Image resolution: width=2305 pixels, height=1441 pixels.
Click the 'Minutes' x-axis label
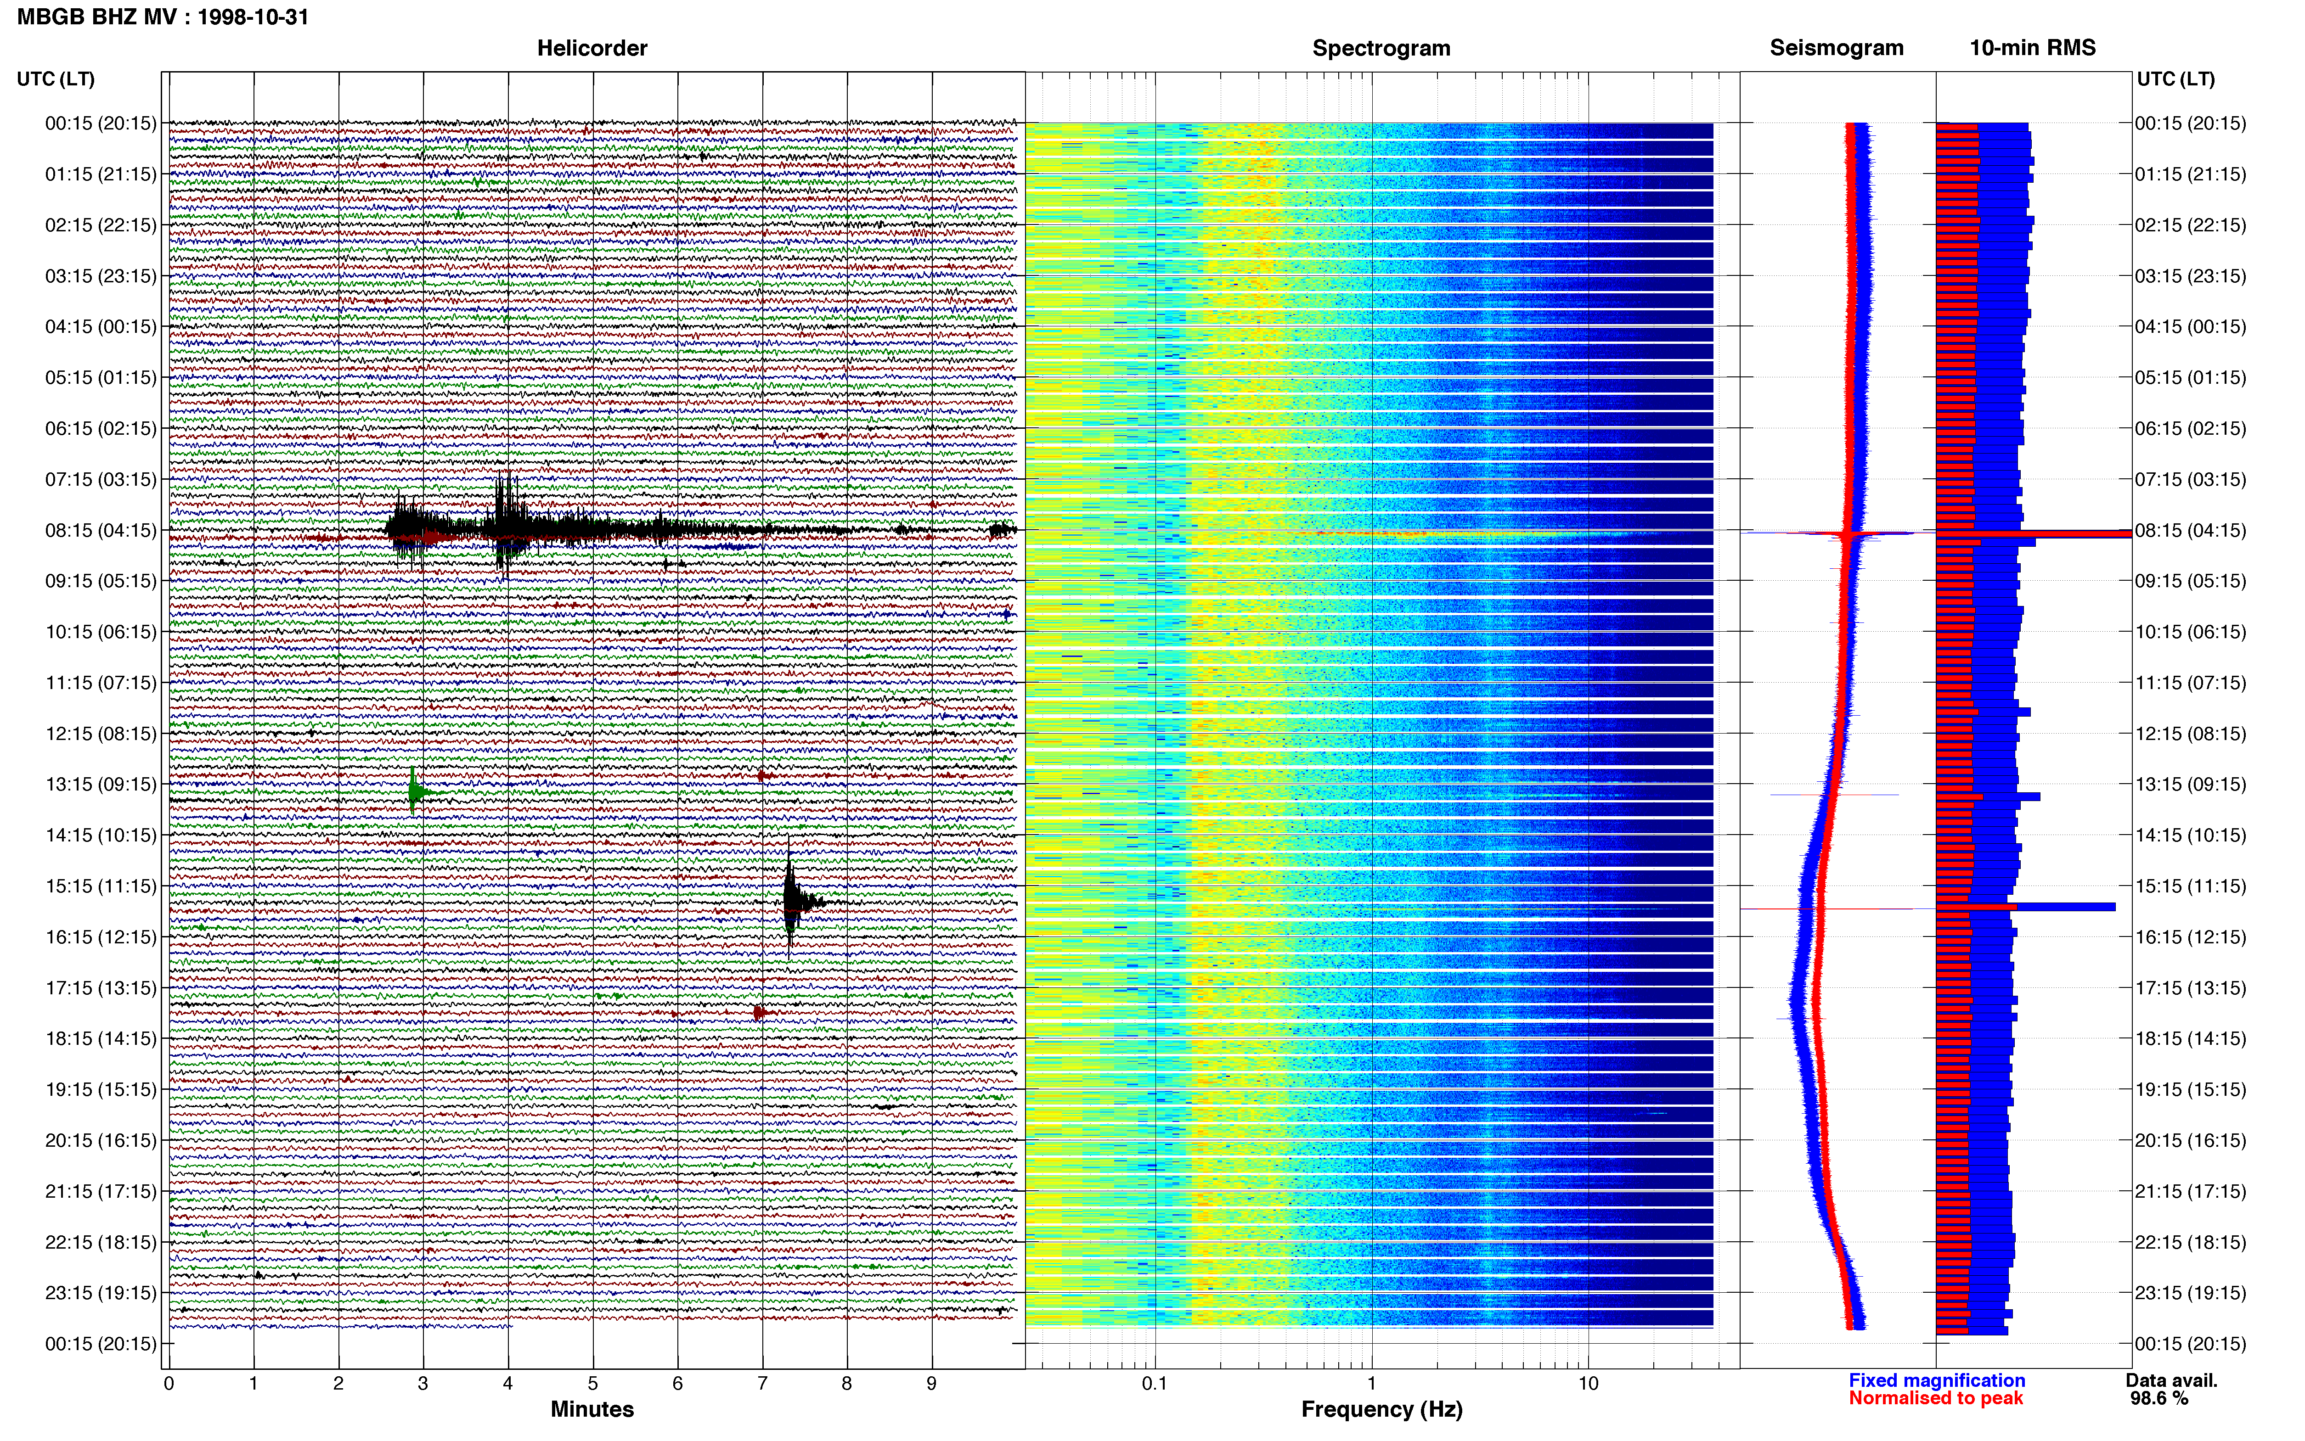coord(592,1408)
